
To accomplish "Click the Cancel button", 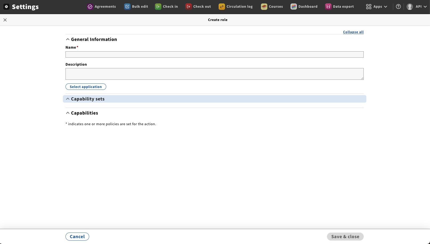I will 77,237.
